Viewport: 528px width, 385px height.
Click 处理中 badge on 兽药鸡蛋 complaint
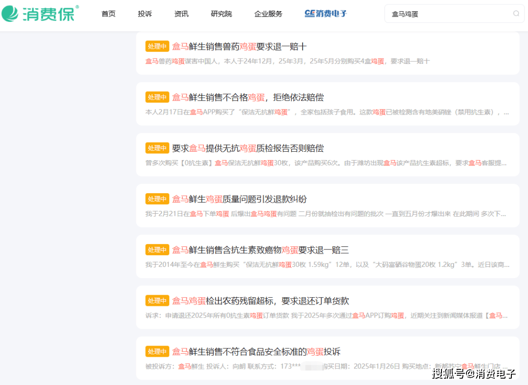coord(157,46)
